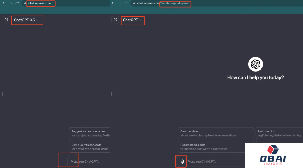This screenshot has width=303, height=168.
Task: Select the "Suggest some codenames" prompt card
Action: (x=90, y=133)
